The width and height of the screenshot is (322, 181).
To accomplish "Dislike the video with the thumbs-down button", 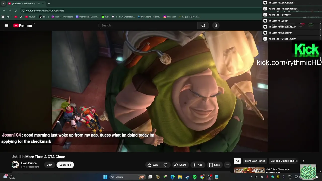I will [165, 165].
